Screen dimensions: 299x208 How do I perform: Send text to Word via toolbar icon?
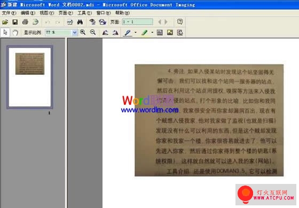[103, 22]
